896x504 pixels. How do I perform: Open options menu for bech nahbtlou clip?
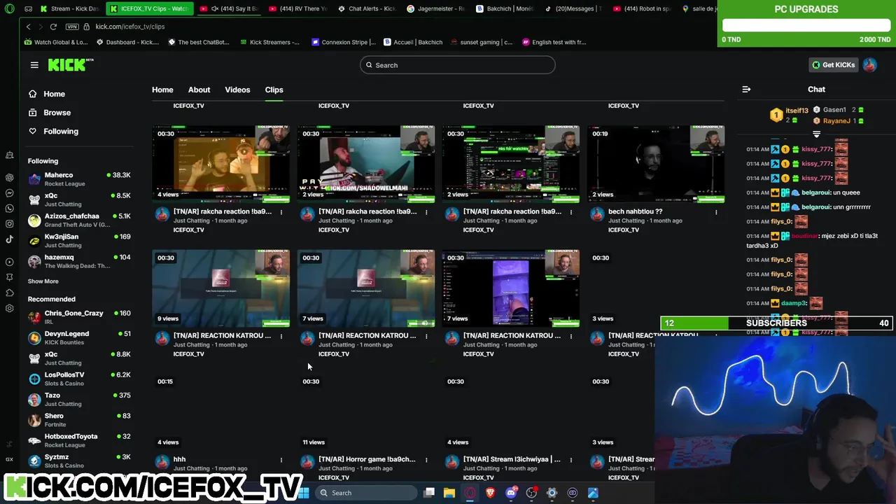click(x=716, y=211)
